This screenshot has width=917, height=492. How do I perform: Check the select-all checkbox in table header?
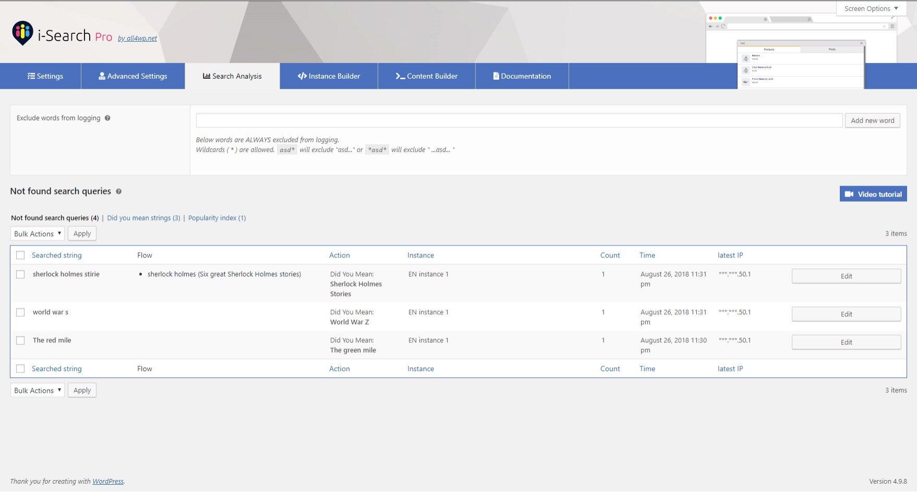click(x=21, y=255)
